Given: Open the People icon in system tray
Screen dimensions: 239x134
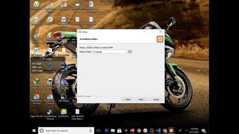Looking at the screenshot, I should (x=180, y=131).
